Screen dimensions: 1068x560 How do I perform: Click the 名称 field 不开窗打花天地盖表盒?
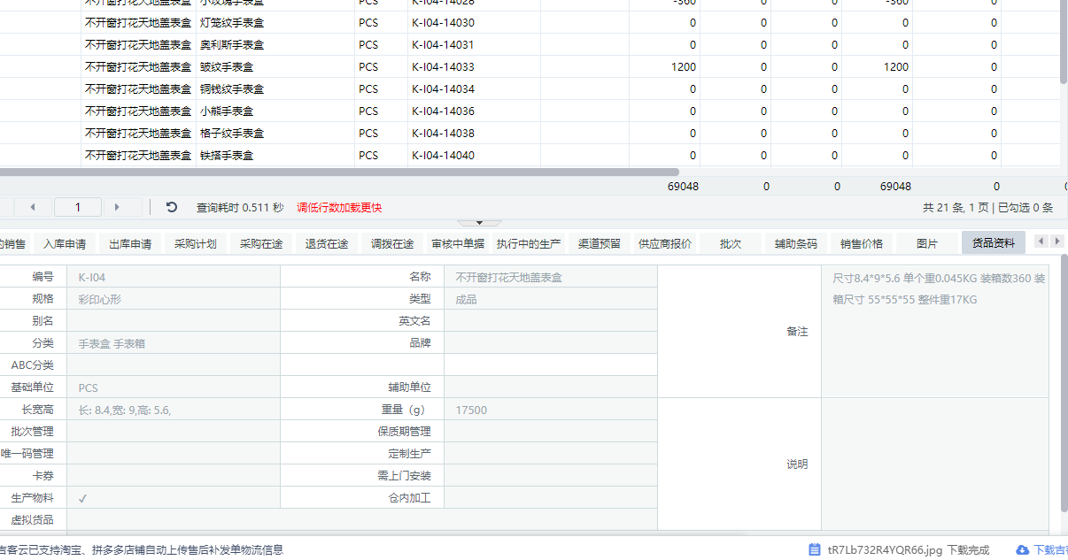point(551,277)
